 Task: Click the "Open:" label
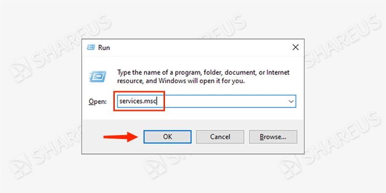pyautogui.click(x=97, y=101)
